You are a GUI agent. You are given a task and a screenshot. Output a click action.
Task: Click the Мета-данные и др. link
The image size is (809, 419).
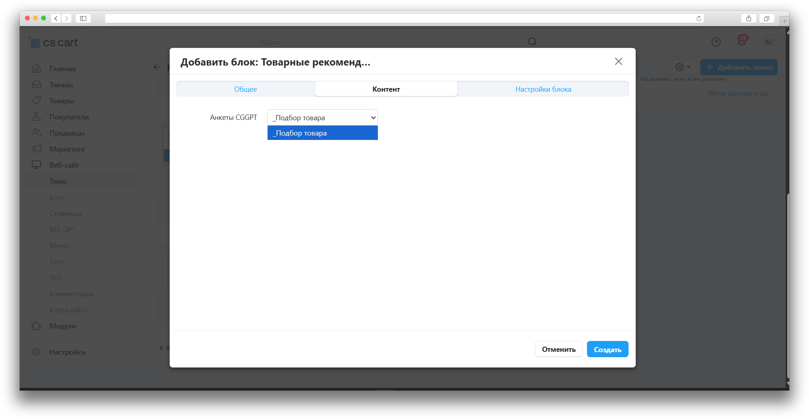click(x=739, y=93)
